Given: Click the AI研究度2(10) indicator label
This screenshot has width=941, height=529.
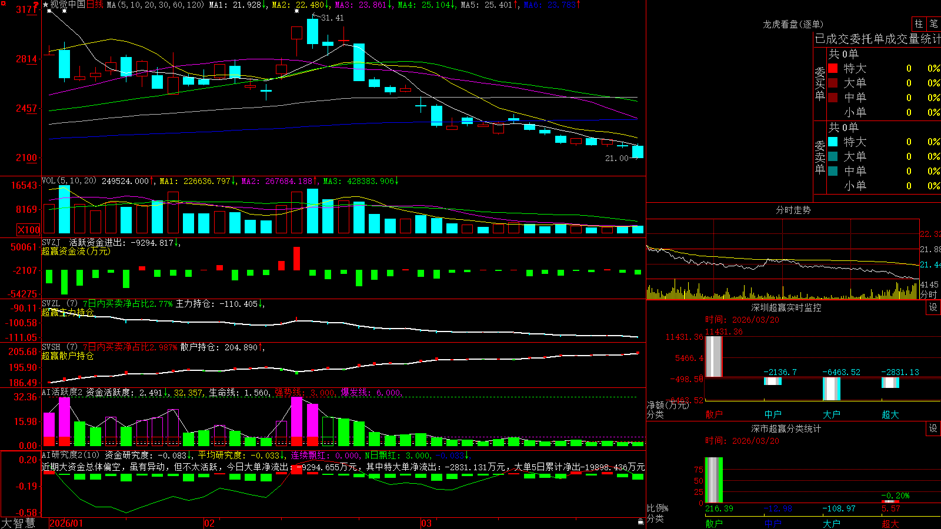Looking at the screenshot, I should click(x=71, y=455).
